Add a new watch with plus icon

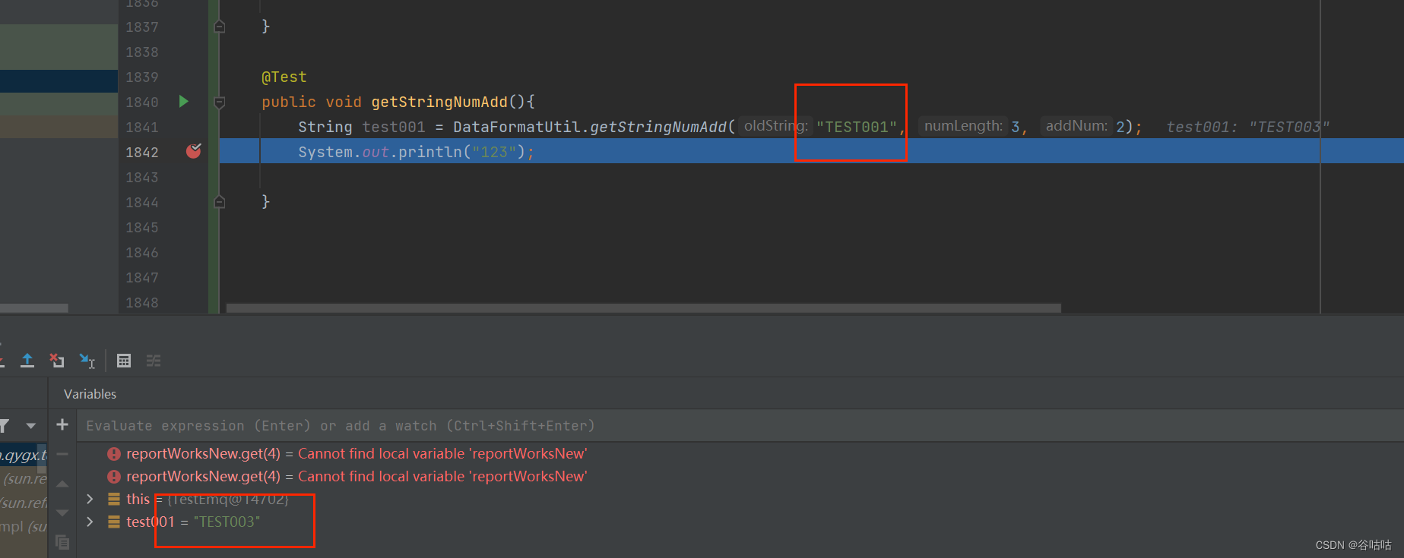[x=62, y=424]
